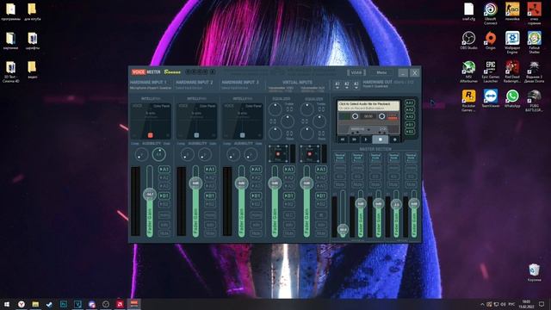
Task: Open Color Panel on Hardware Input 1
Action: point(161,106)
